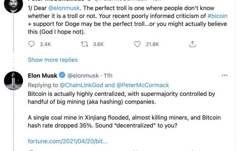Click the blue verified badge beside Elon Musk
The height and width of the screenshot is (151, 238).
point(62,75)
